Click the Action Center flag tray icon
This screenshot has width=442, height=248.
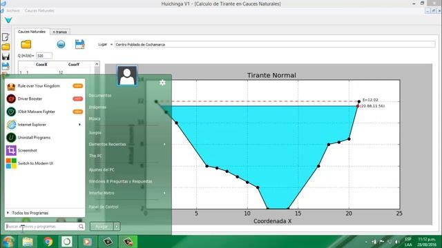click(x=382, y=242)
